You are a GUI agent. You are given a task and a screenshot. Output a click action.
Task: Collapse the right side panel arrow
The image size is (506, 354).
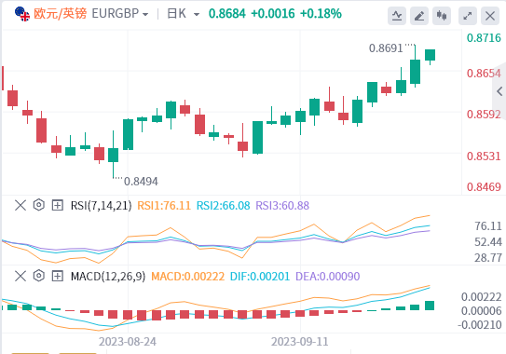[x=499, y=91]
